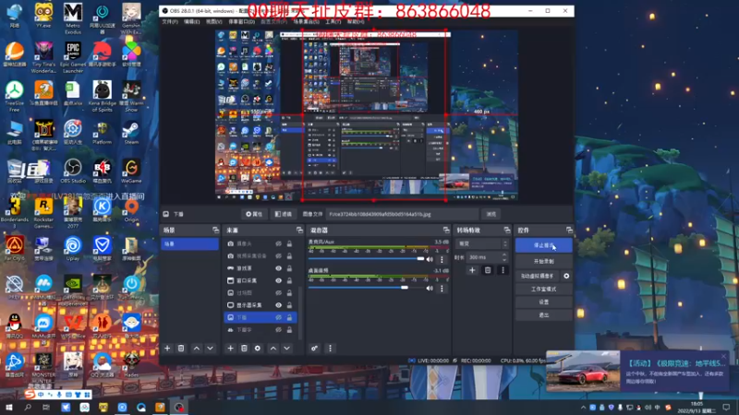Mute the Mic/Aux speaker icon
The width and height of the screenshot is (739, 415).
430,259
